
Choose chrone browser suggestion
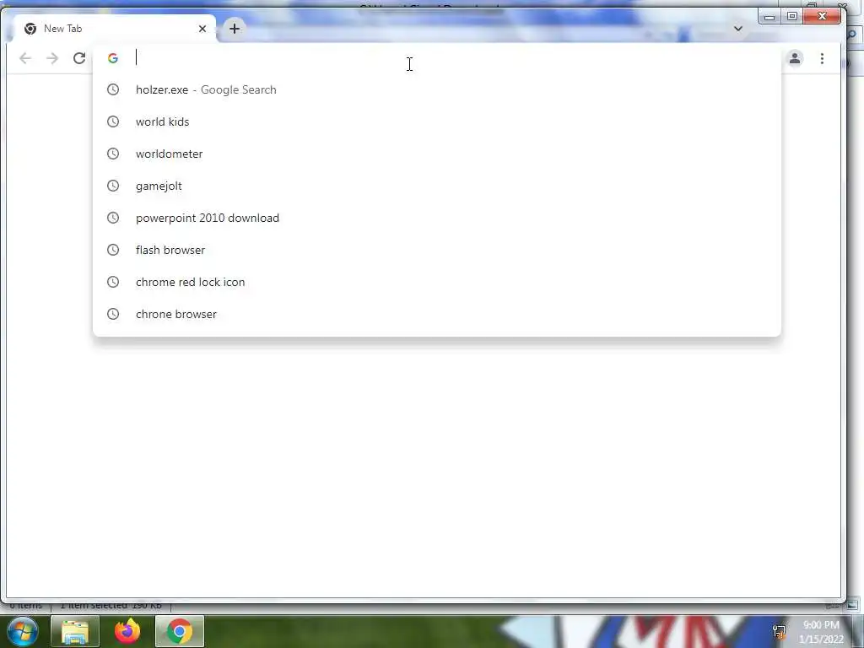437,314
